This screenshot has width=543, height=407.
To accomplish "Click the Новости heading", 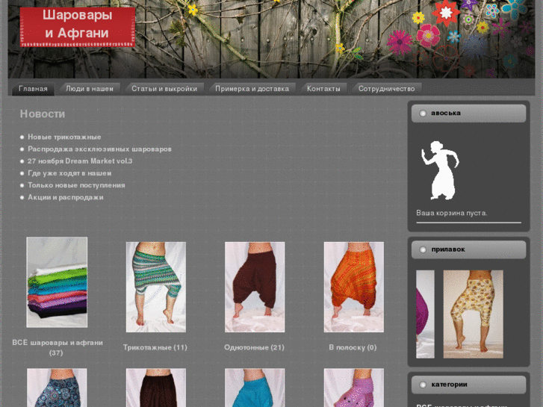I will 43,114.
